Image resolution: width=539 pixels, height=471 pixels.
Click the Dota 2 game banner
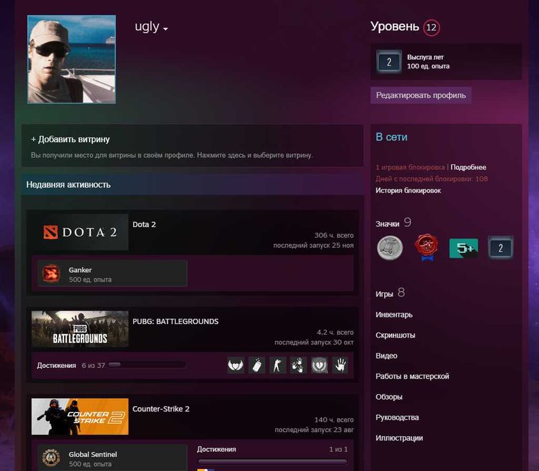coord(80,232)
